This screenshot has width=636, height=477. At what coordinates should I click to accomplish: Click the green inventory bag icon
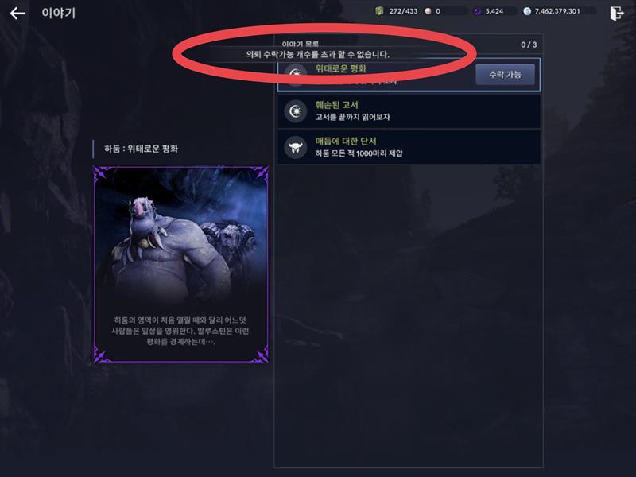tap(379, 11)
